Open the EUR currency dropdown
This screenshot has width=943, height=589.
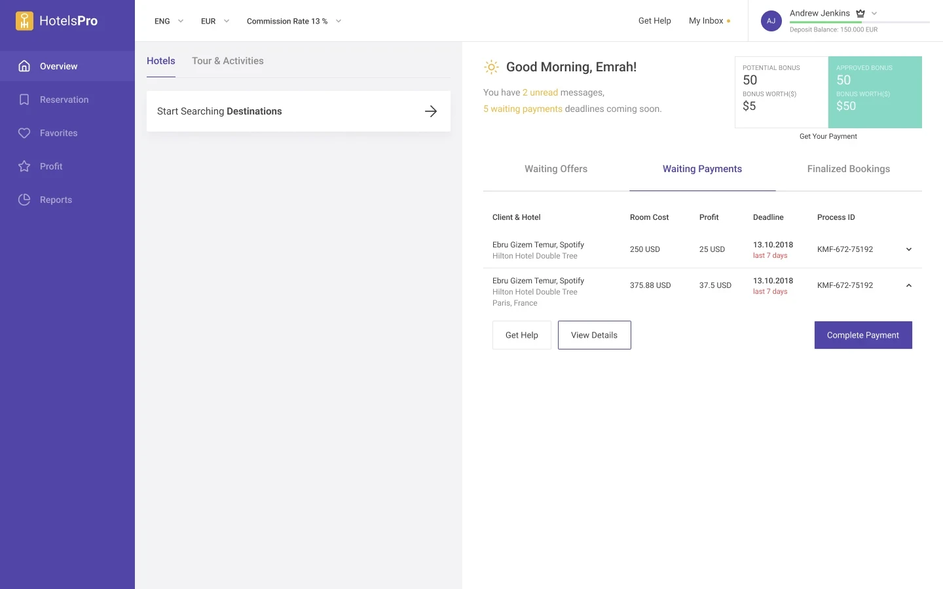[215, 21]
